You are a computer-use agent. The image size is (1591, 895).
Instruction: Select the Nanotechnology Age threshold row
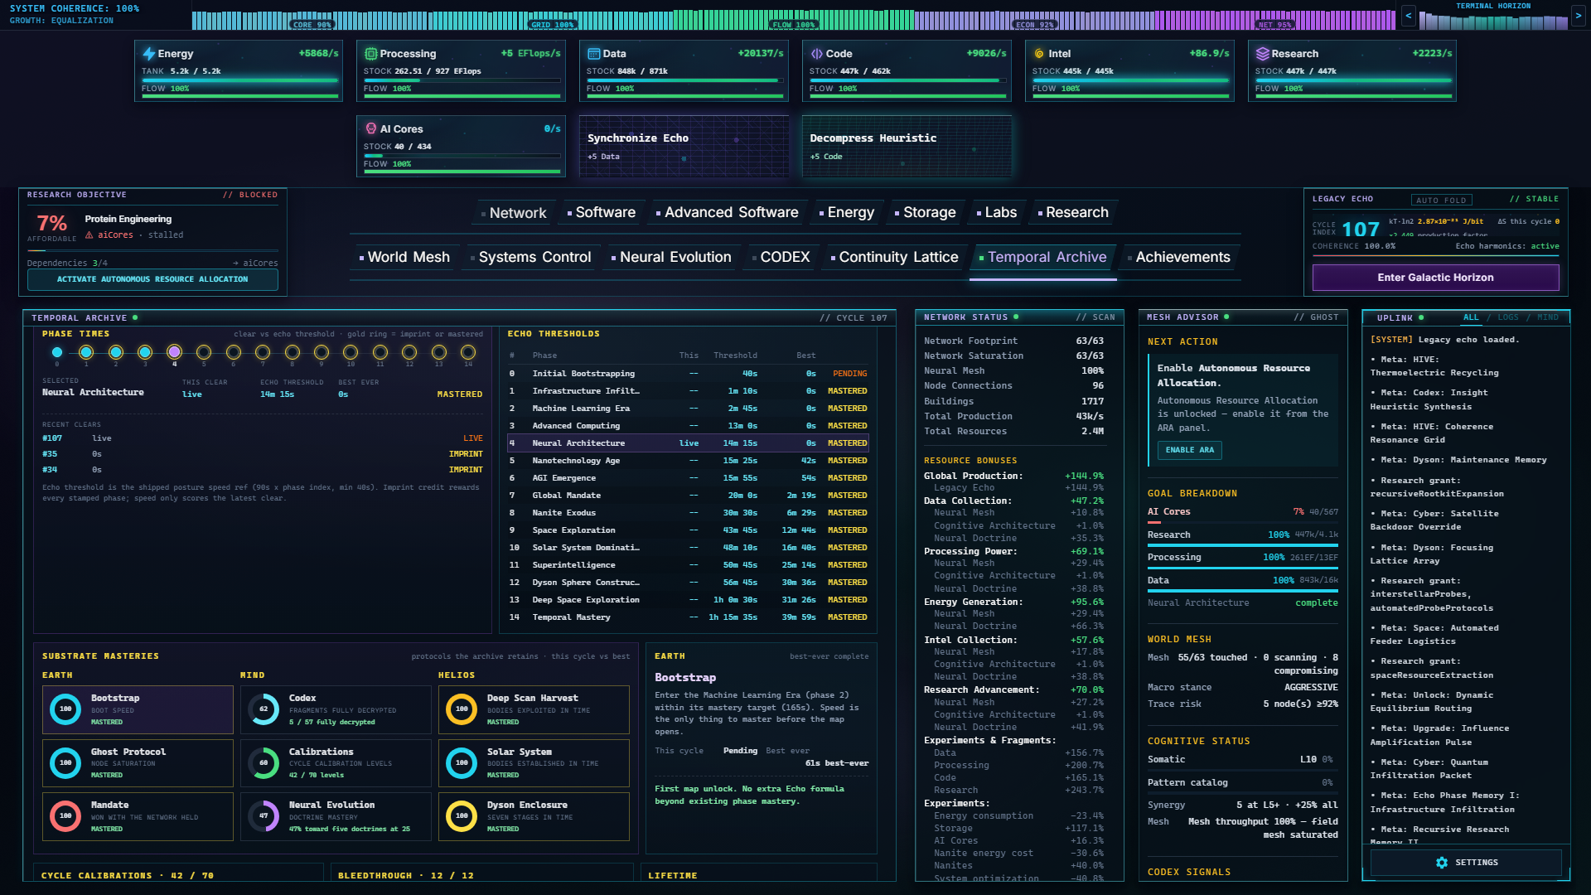[688, 461]
